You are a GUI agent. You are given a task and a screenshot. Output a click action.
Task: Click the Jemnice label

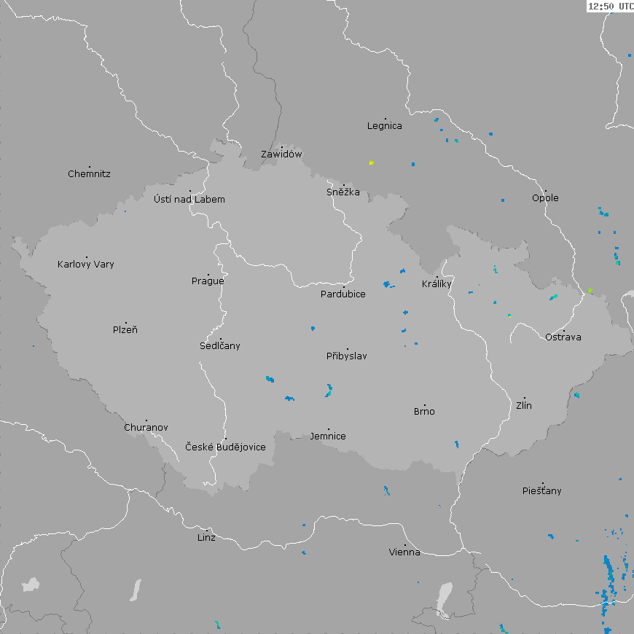[x=328, y=437]
